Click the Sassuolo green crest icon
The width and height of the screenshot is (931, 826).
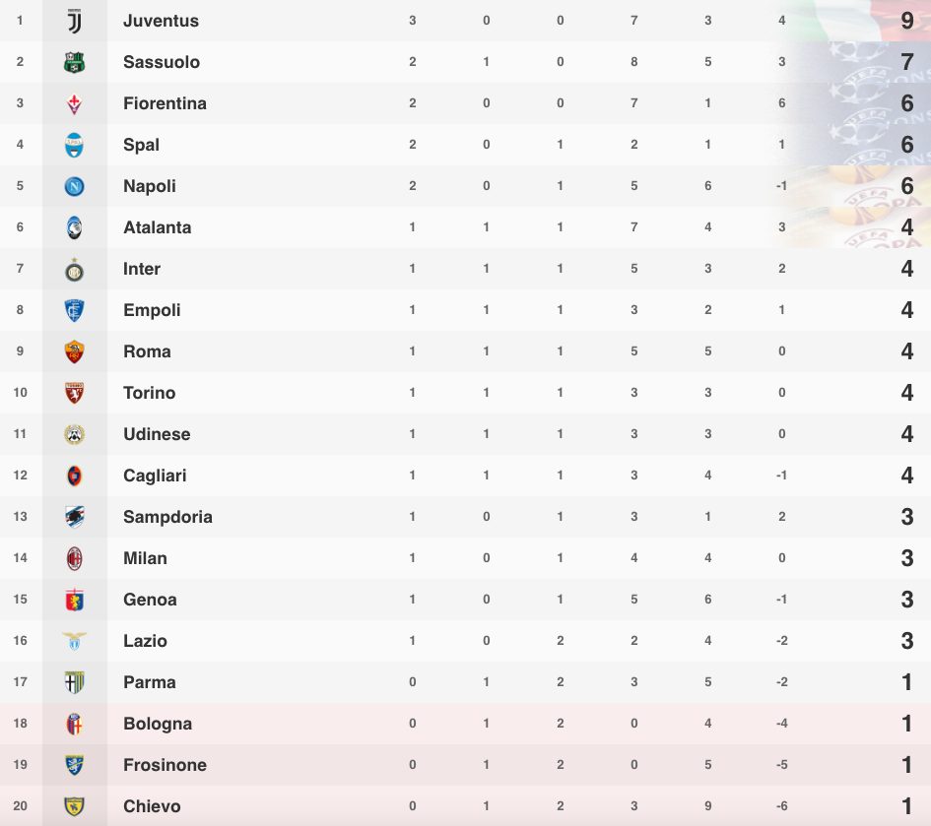(74, 62)
